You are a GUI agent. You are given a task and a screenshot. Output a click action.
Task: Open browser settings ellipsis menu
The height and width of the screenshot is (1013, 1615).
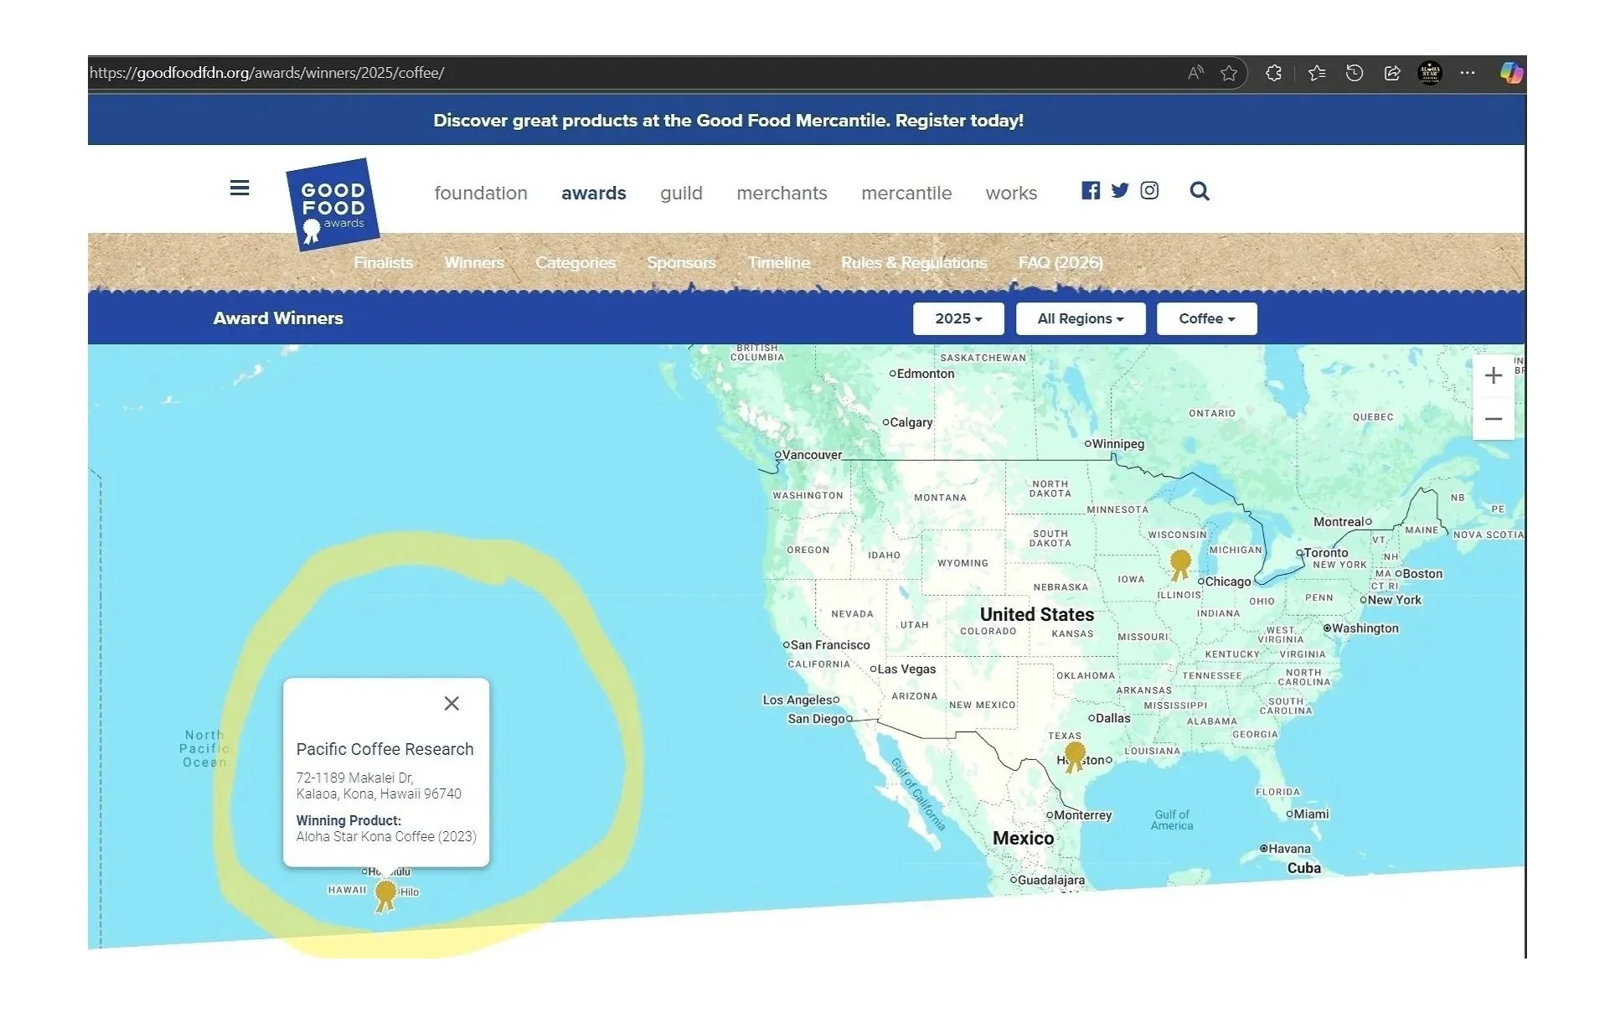tap(1468, 73)
